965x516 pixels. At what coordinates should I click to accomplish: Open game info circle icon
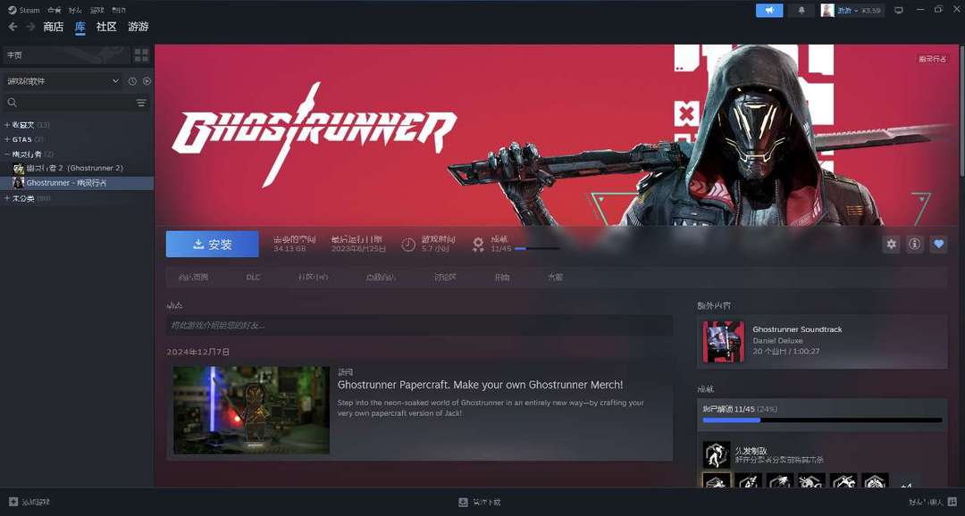tap(915, 244)
